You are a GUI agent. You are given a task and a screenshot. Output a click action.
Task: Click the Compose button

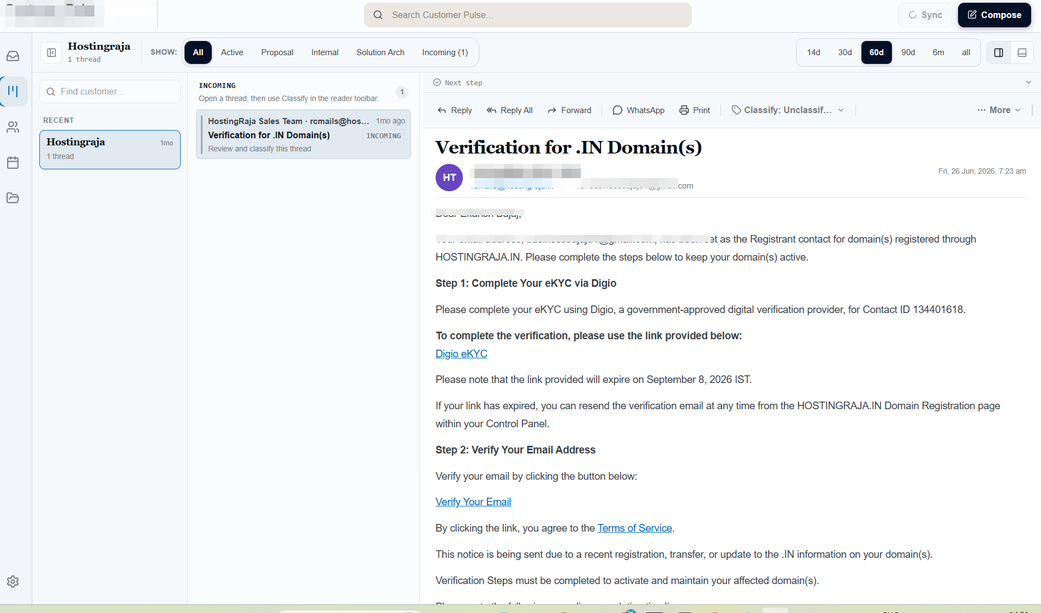pos(994,15)
